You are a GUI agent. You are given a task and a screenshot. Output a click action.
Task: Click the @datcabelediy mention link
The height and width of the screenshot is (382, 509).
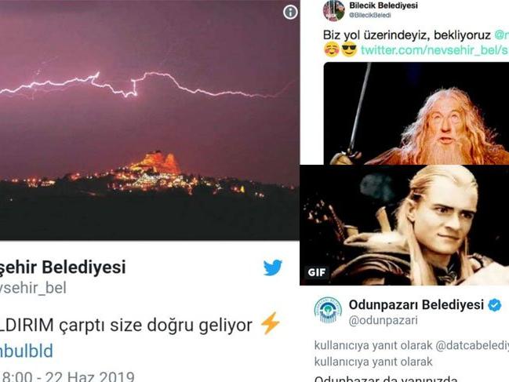(x=471, y=346)
